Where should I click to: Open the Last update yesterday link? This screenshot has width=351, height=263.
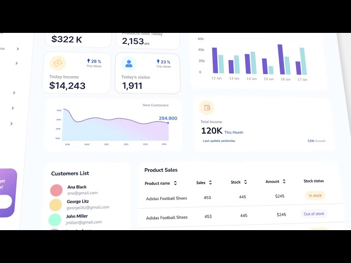coord(219,141)
